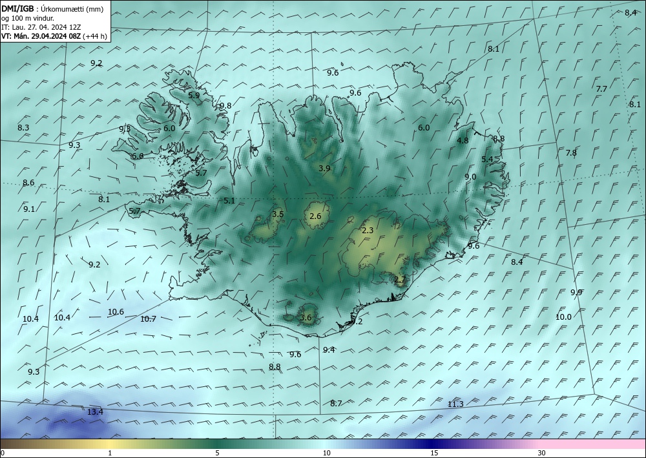
Task: Click the legend line 'og 100 m vindur.'
Action: (28, 18)
